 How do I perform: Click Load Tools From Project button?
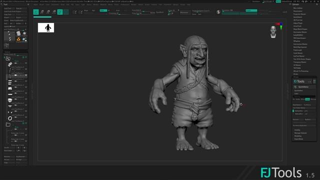(x=15, y=11)
